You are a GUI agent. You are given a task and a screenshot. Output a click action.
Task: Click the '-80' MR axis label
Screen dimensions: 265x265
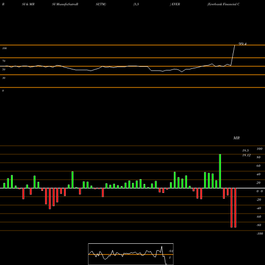tap(259, 225)
